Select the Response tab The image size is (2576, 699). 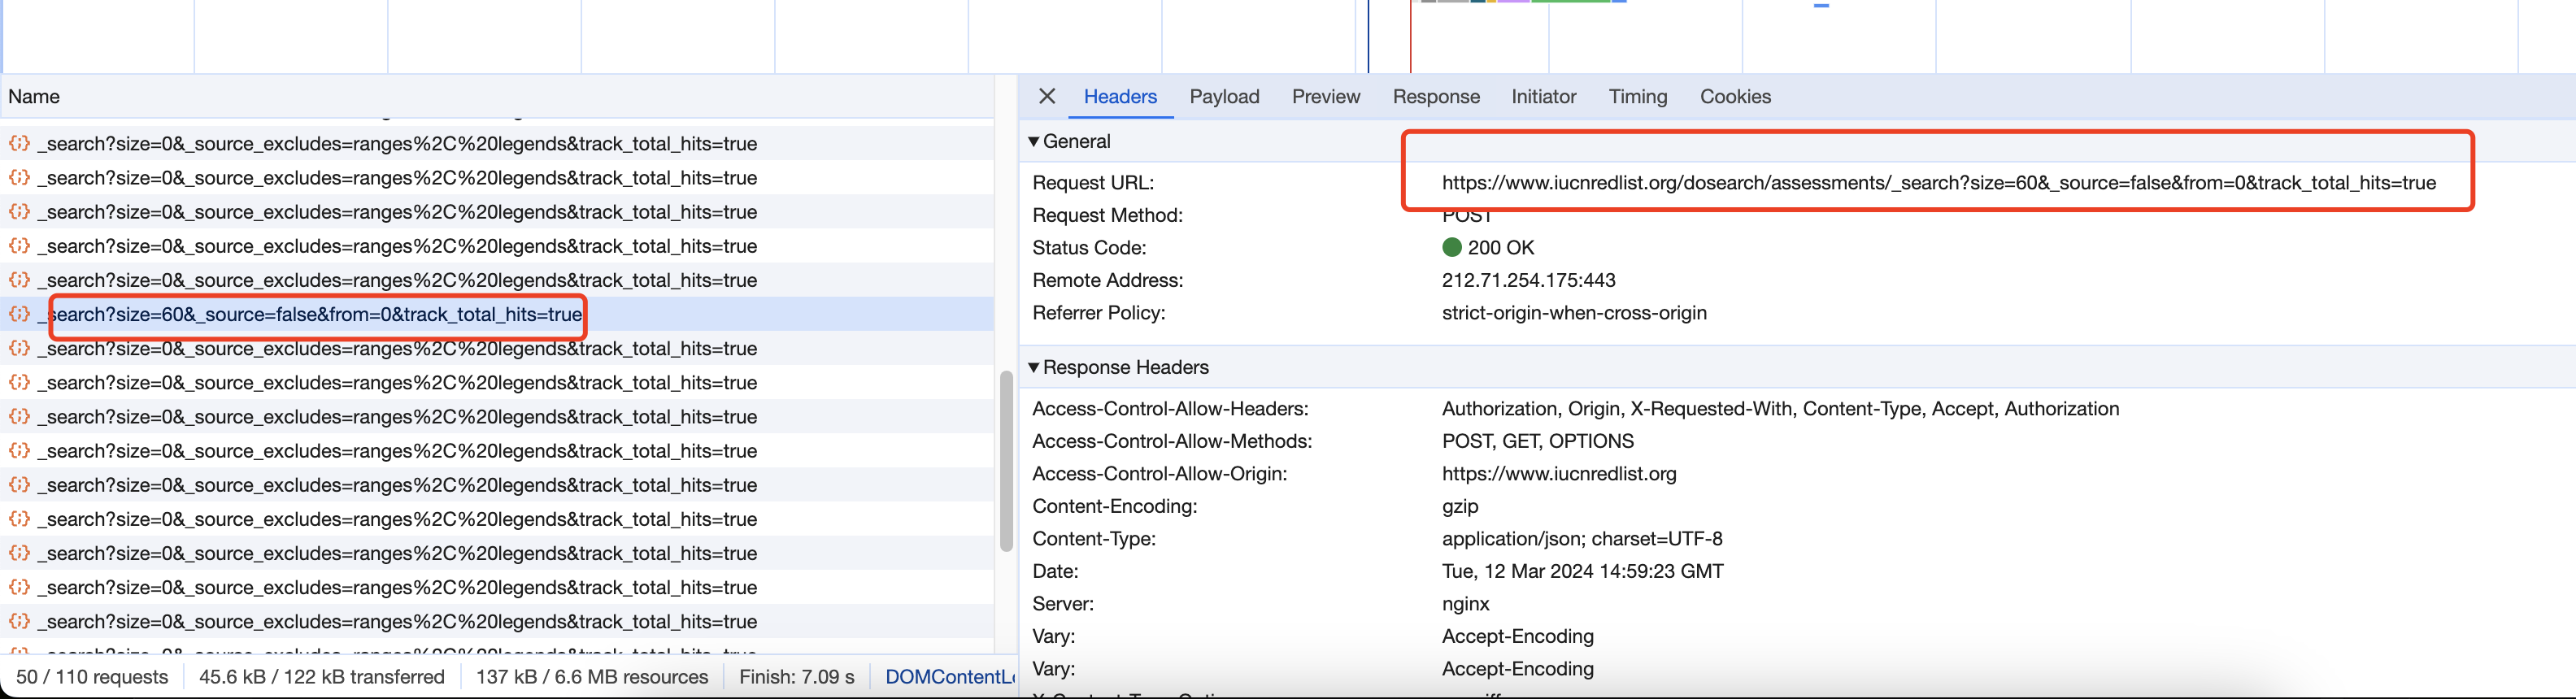click(1435, 96)
